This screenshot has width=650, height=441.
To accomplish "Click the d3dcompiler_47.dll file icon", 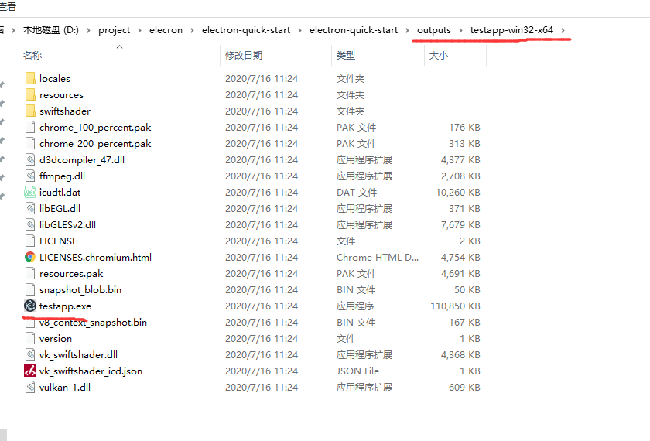I will point(30,159).
